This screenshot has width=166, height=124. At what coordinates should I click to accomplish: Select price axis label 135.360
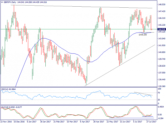click(x=162, y=86)
